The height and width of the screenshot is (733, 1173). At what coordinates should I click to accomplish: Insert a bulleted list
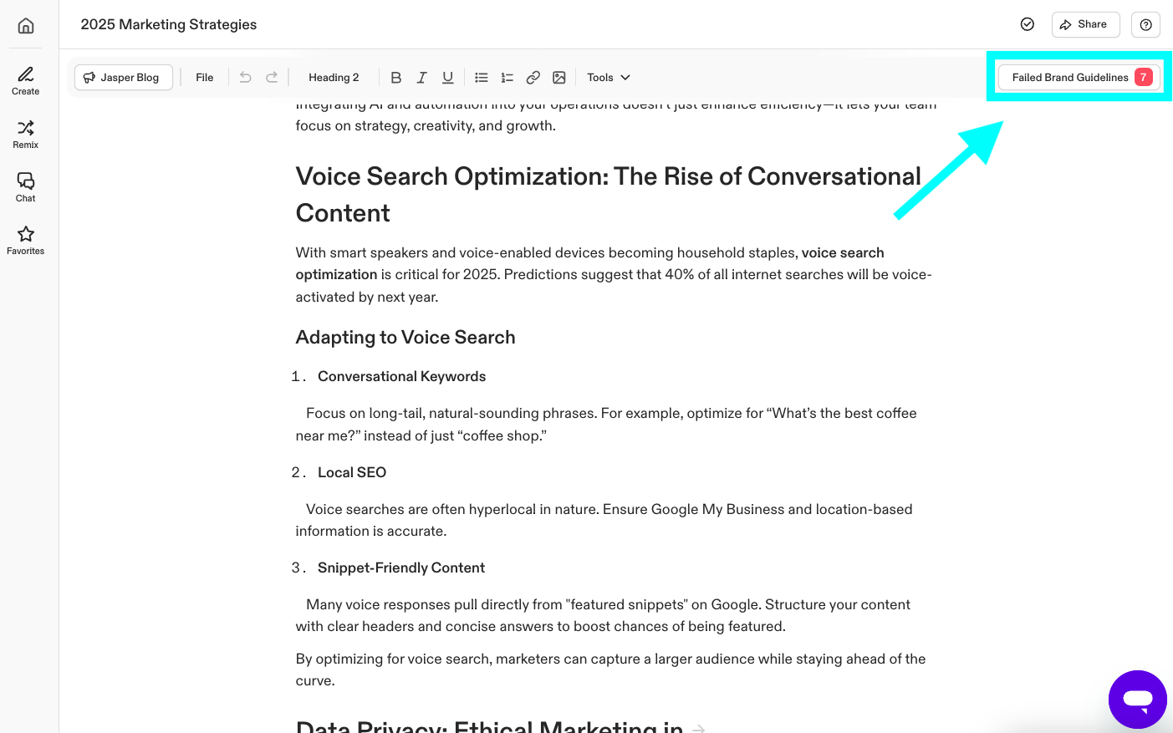482,77
